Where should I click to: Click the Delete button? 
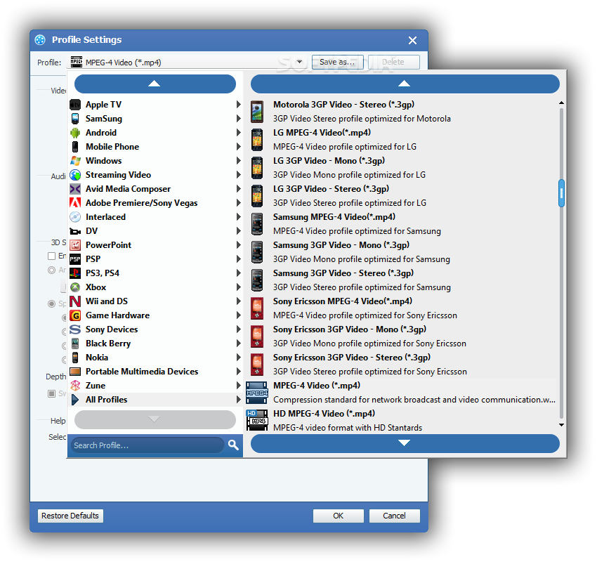pos(394,62)
